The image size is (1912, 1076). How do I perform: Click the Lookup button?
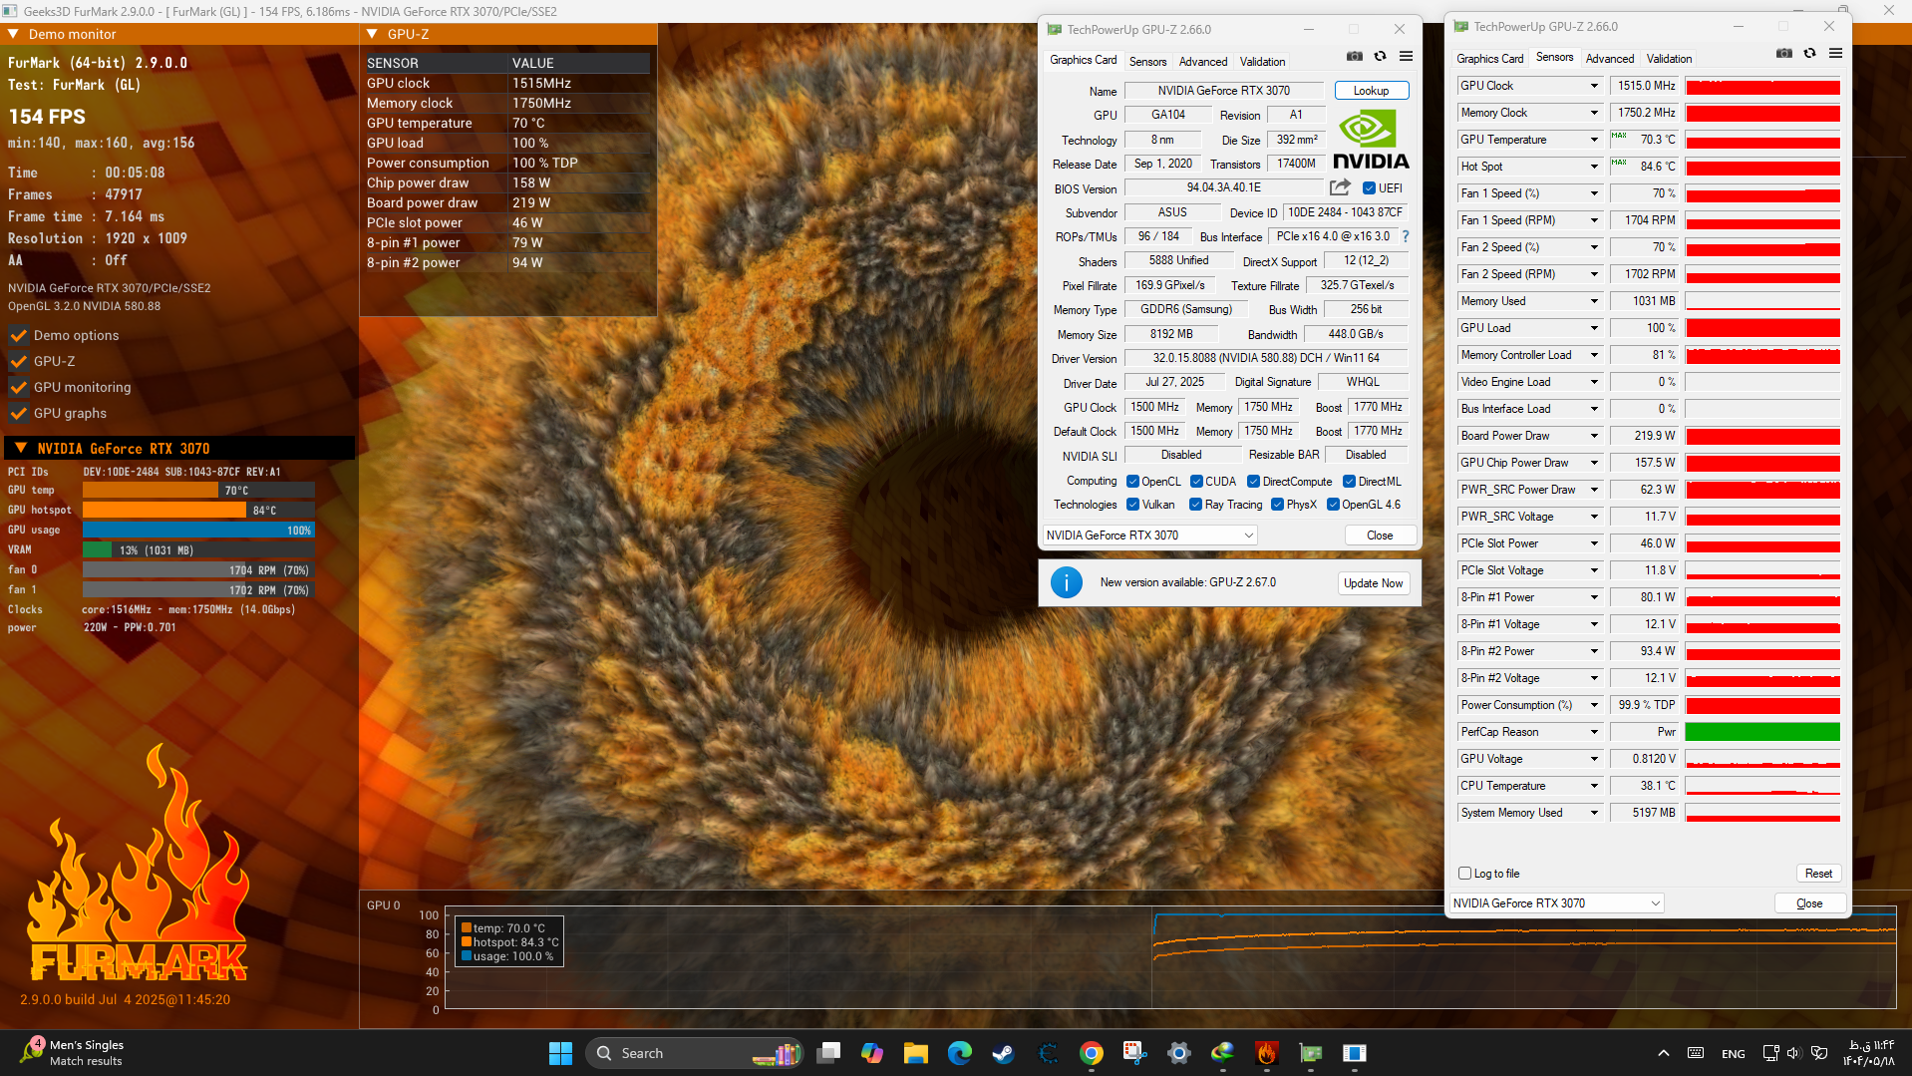click(1371, 91)
